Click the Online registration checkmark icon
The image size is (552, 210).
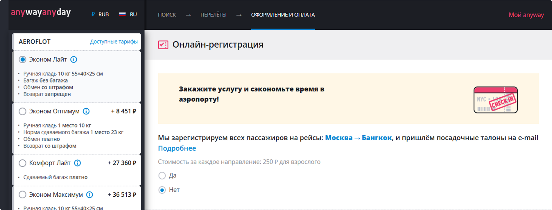[163, 45]
